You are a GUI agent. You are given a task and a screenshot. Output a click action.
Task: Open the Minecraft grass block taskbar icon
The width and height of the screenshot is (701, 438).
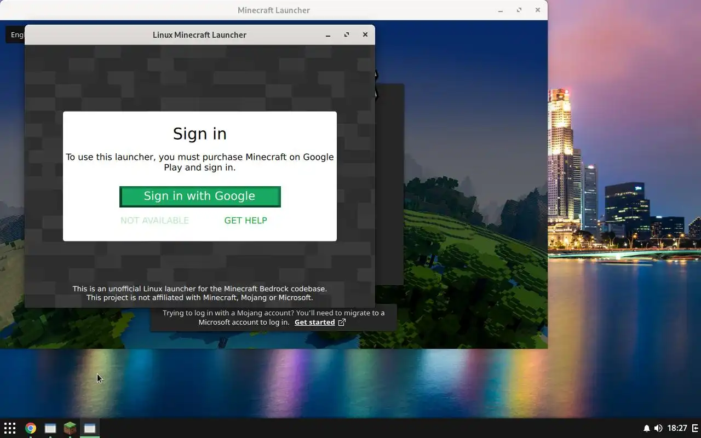click(70, 428)
